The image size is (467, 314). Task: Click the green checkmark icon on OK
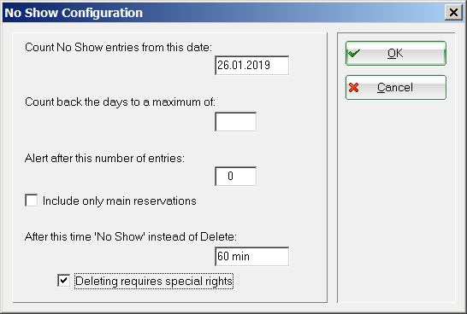(354, 54)
